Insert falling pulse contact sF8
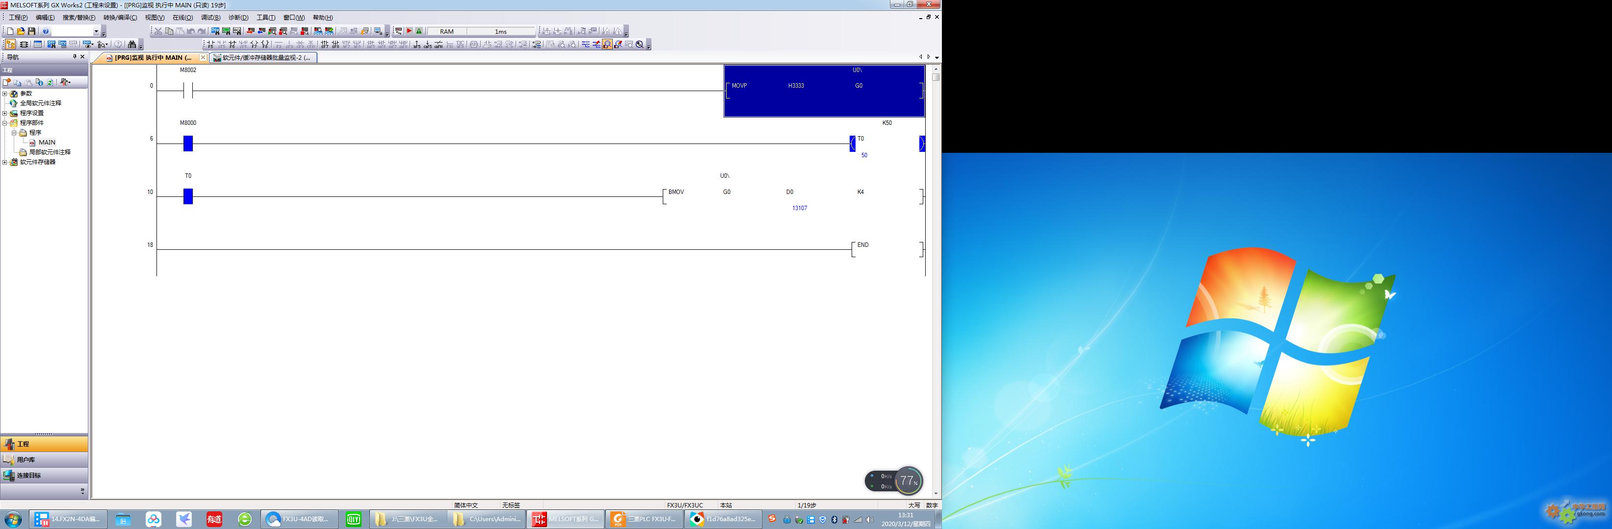 coord(336,45)
